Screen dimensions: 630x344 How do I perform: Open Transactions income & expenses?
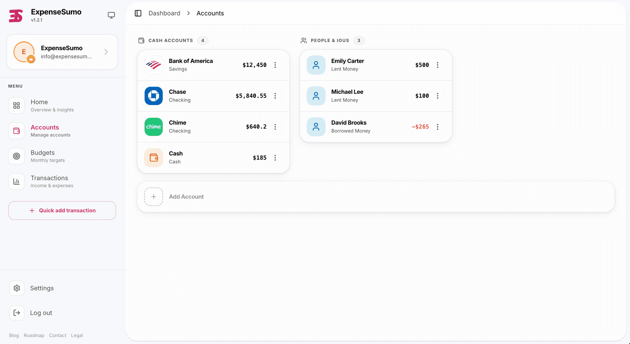click(x=62, y=181)
